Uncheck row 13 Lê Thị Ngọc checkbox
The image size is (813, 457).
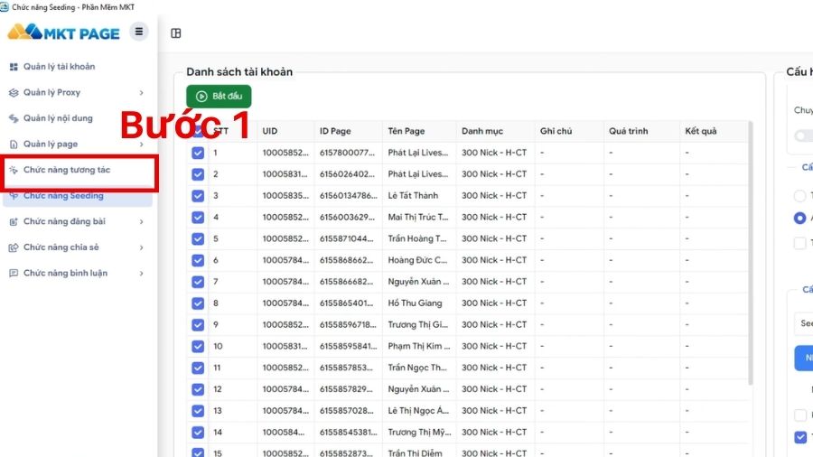pyautogui.click(x=198, y=411)
